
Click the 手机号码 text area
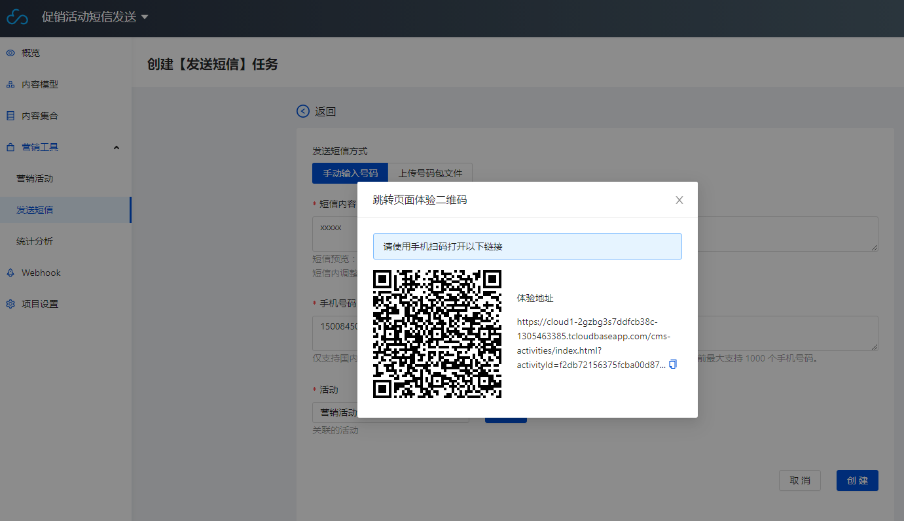coord(595,333)
